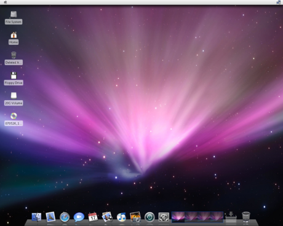
Task: Open Time Machine in the dock
Action: pyautogui.click(x=149, y=217)
